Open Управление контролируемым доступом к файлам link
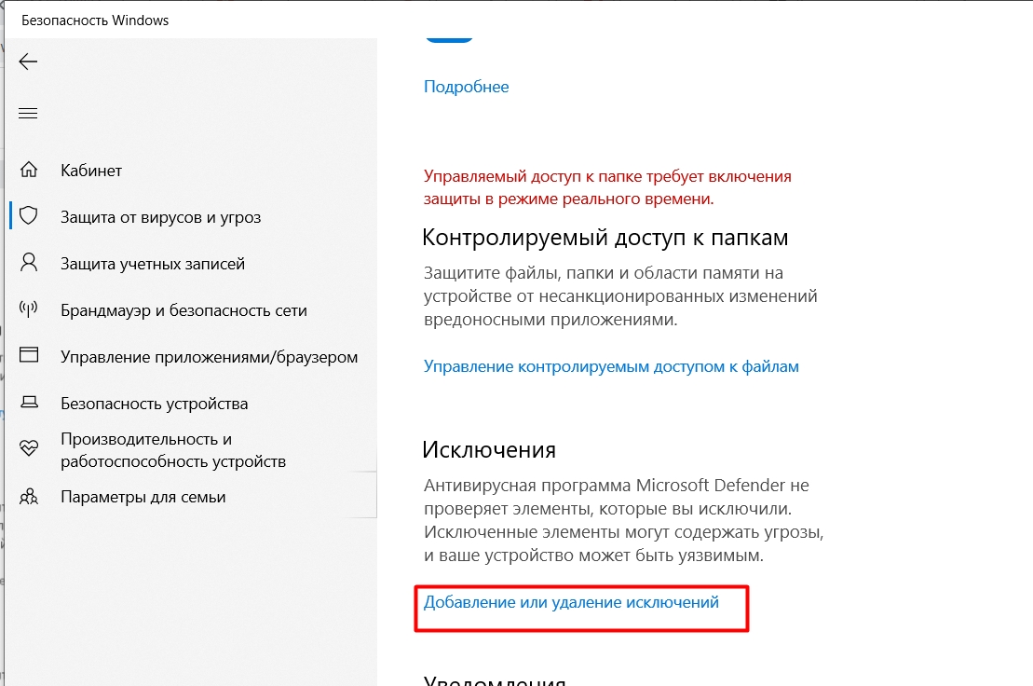The width and height of the screenshot is (1033, 686). [x=611, y=366]
